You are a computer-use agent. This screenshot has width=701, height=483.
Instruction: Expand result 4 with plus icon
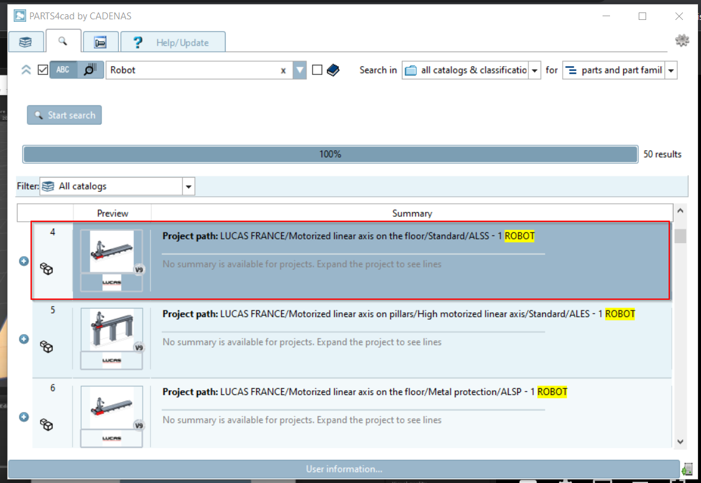[24, 261]
